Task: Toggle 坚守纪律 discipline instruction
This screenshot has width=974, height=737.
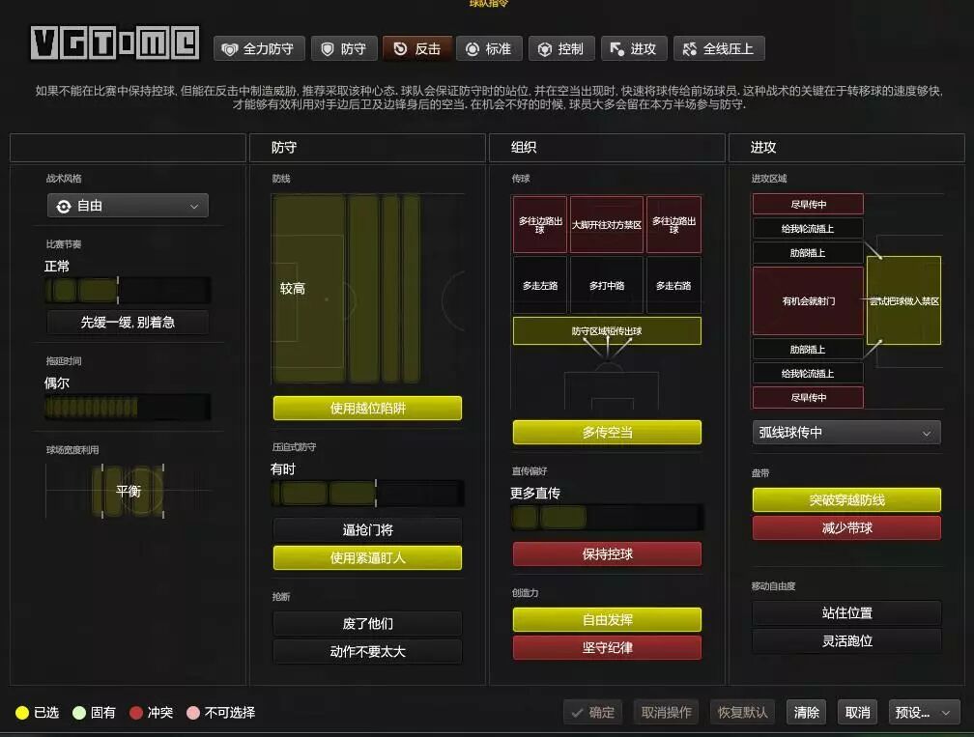Action: click(607, 647)
